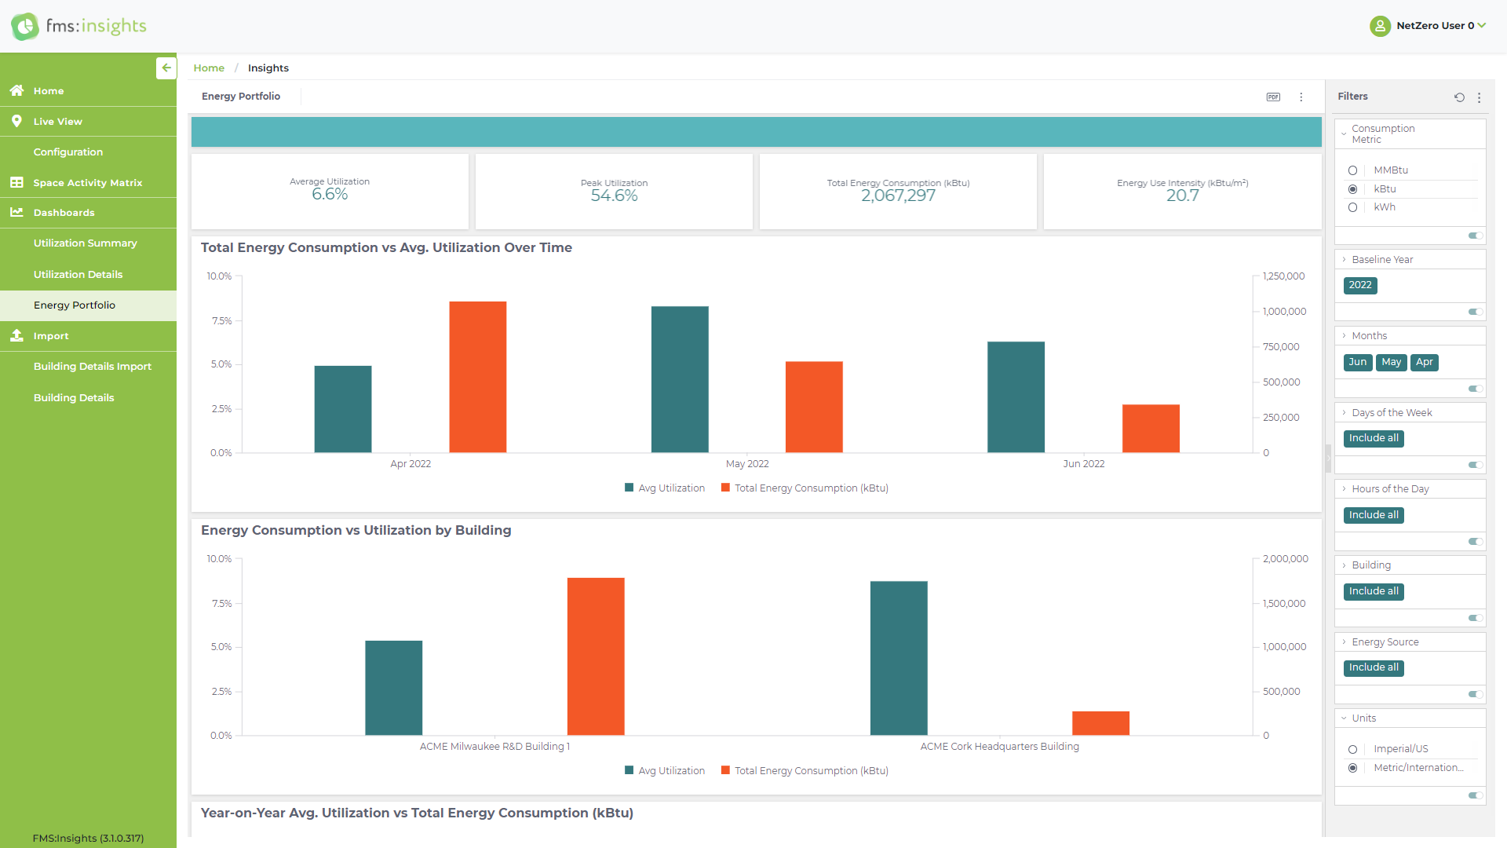Viewport: 1507px width, 848px height.
Task: Select the kWh consumption metric
Action: click(1352, 207)
